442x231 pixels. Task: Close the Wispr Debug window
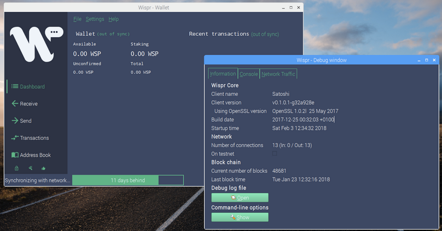tap(434, 60)
